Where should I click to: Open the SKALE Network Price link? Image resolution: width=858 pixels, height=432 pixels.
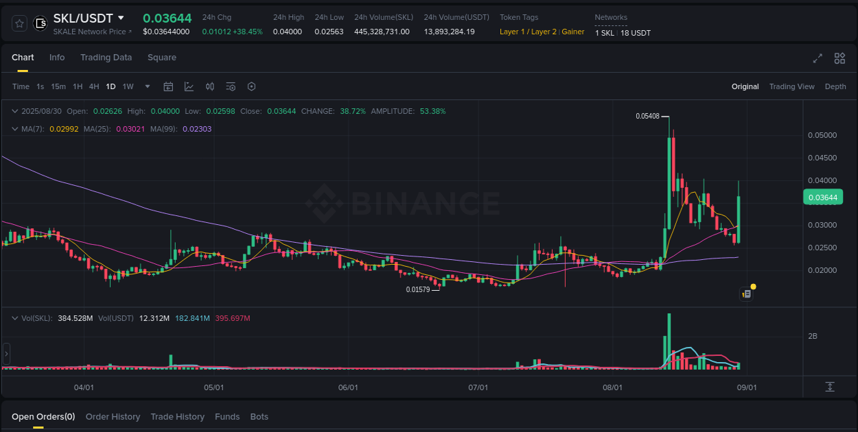(x=93, y=32)
